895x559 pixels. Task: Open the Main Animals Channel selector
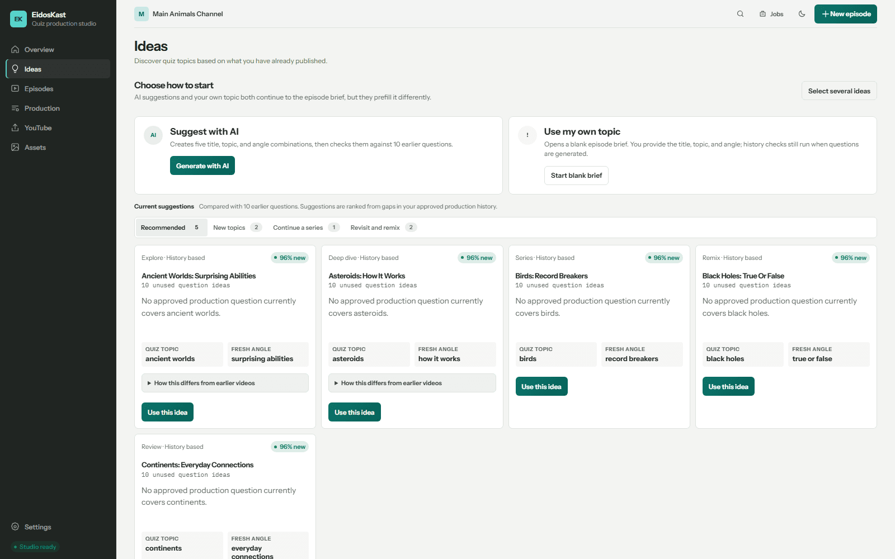click(179, 14)
